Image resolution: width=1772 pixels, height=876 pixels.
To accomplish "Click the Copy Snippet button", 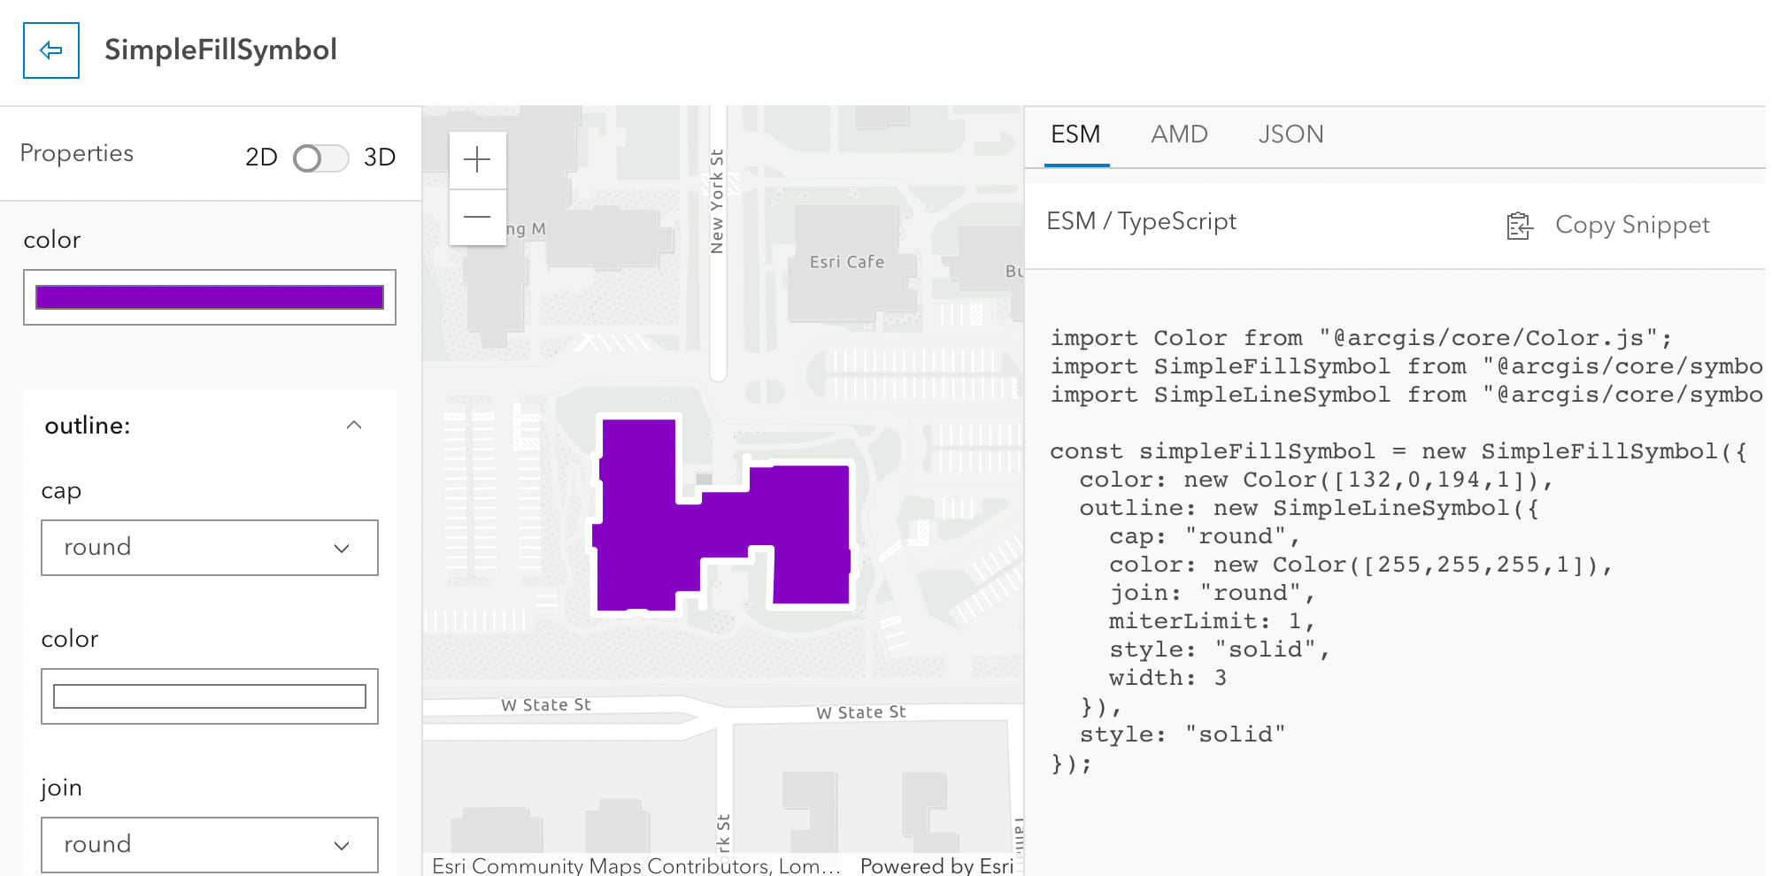I will coord(1631,226).
